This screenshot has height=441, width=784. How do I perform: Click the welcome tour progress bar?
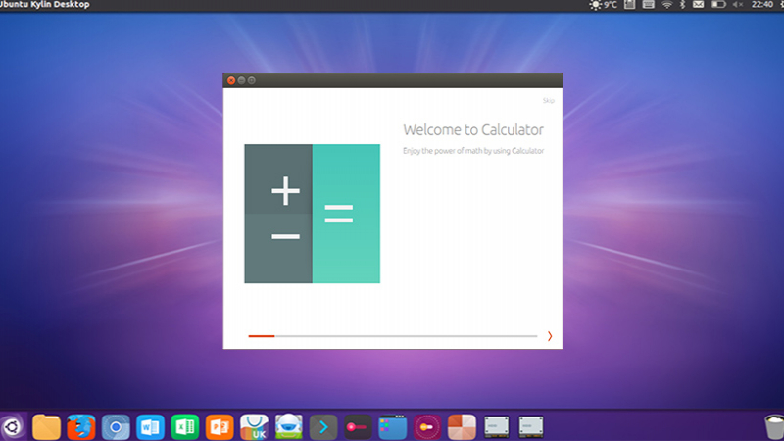click(x=392, y=336)
